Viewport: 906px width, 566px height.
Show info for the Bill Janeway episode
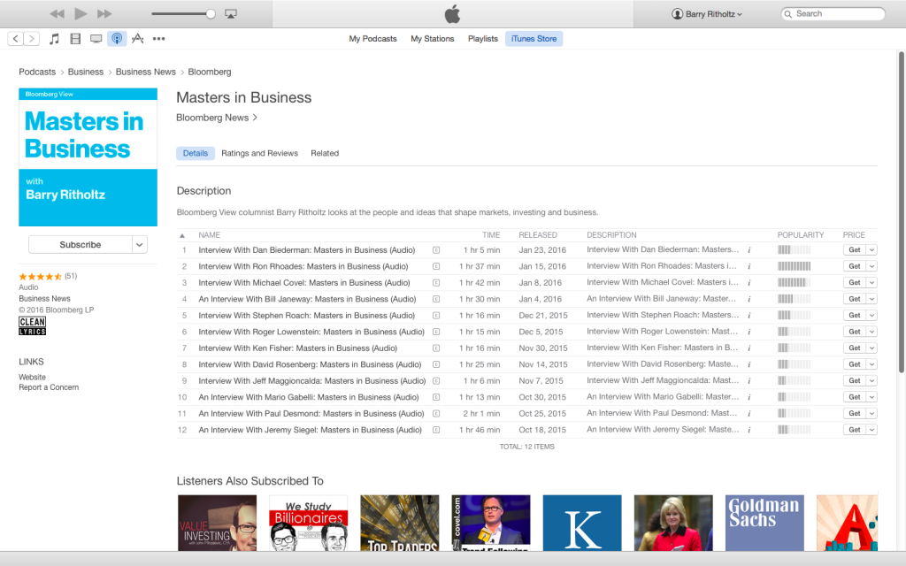click(749, 299)
